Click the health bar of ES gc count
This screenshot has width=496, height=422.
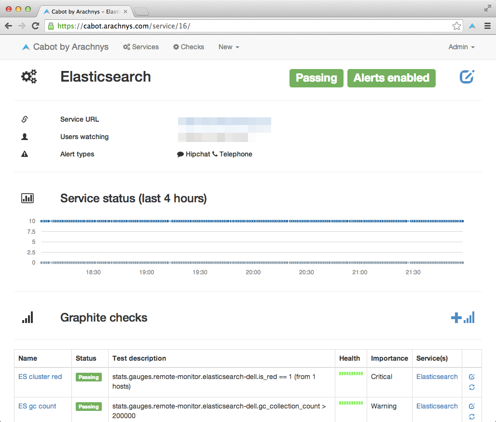click(351, 403)
